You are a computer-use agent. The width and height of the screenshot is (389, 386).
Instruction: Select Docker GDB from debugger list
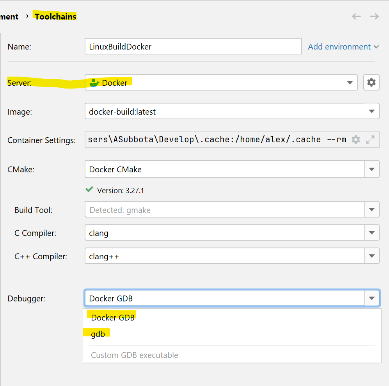tap(232, 318)
